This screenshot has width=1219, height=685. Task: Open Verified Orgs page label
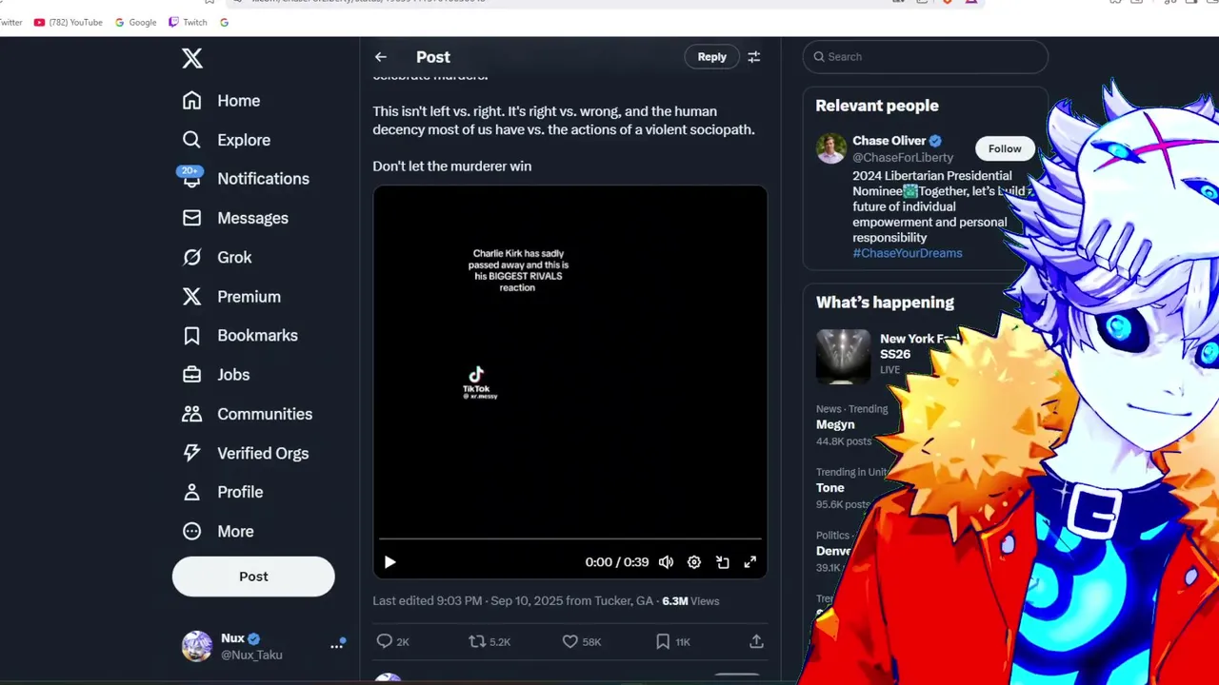pyautogui.click(x=263, y=453)
